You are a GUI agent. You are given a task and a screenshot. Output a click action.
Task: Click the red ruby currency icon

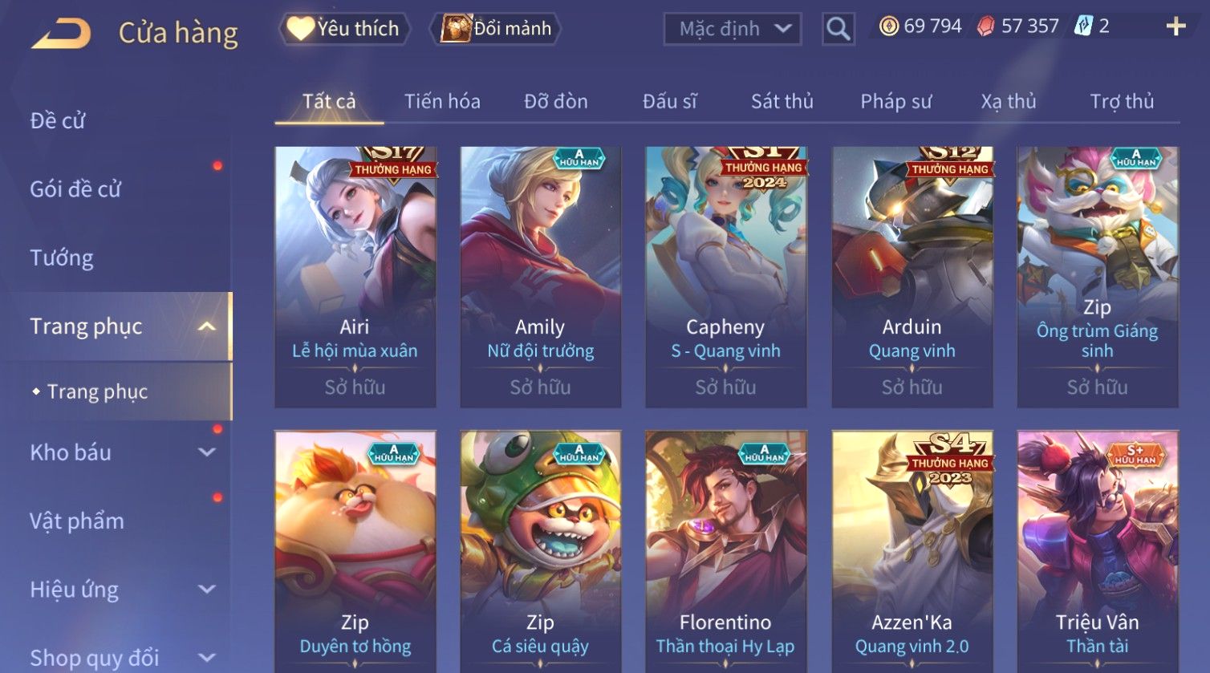[985, 26]
